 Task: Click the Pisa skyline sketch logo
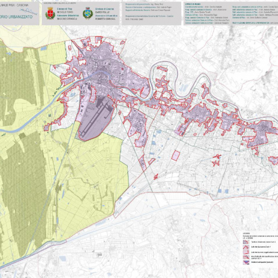29,11
